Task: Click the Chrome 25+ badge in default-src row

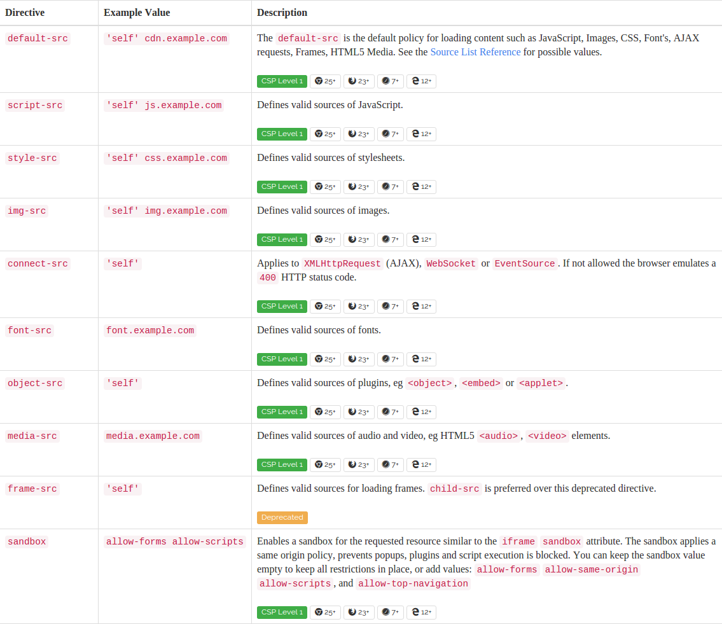Action: point(325,81)
